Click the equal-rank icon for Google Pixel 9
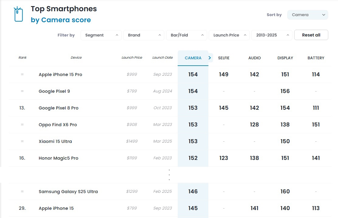The height and width of the screenshot is (218, 338). (x=22, y=91)
